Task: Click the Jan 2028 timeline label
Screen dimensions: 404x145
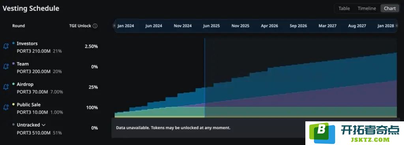Action: [x=385, y=26]
